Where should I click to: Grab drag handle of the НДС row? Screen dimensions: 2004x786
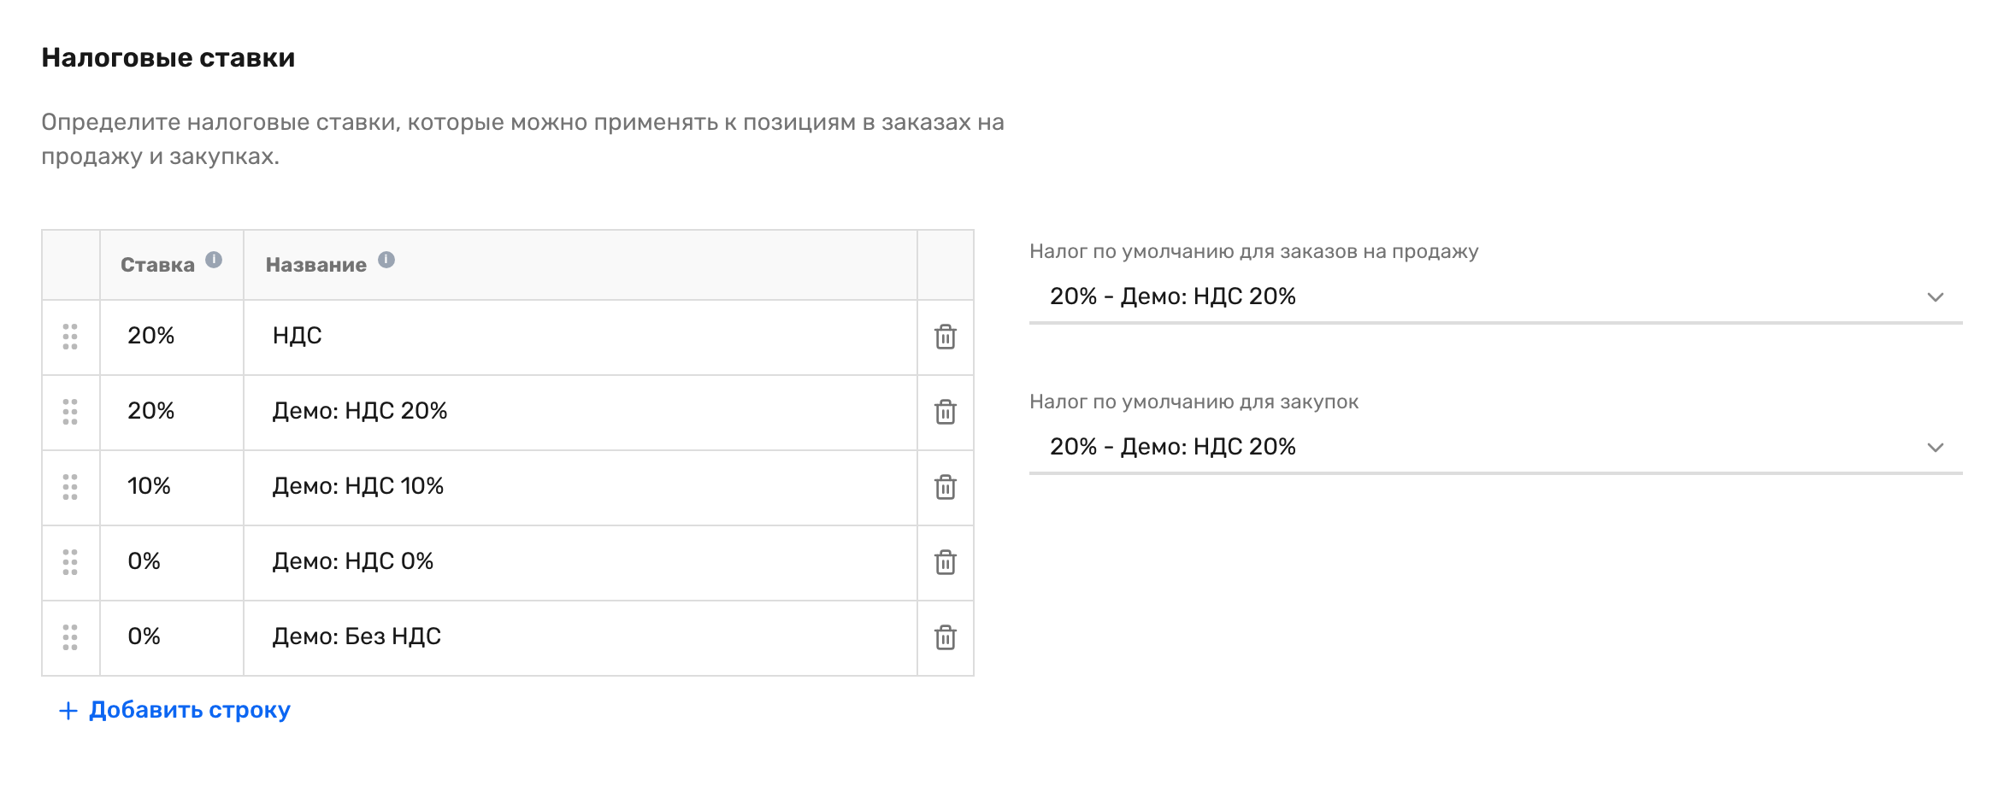click(x=70, y=337)
